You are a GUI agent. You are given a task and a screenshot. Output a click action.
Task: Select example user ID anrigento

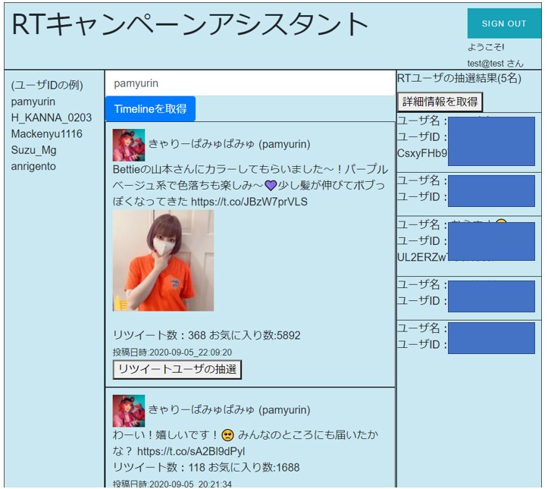(33, 166)
